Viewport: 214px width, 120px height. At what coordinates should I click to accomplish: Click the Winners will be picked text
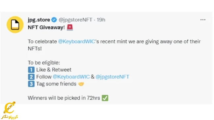tap(64, 98)
